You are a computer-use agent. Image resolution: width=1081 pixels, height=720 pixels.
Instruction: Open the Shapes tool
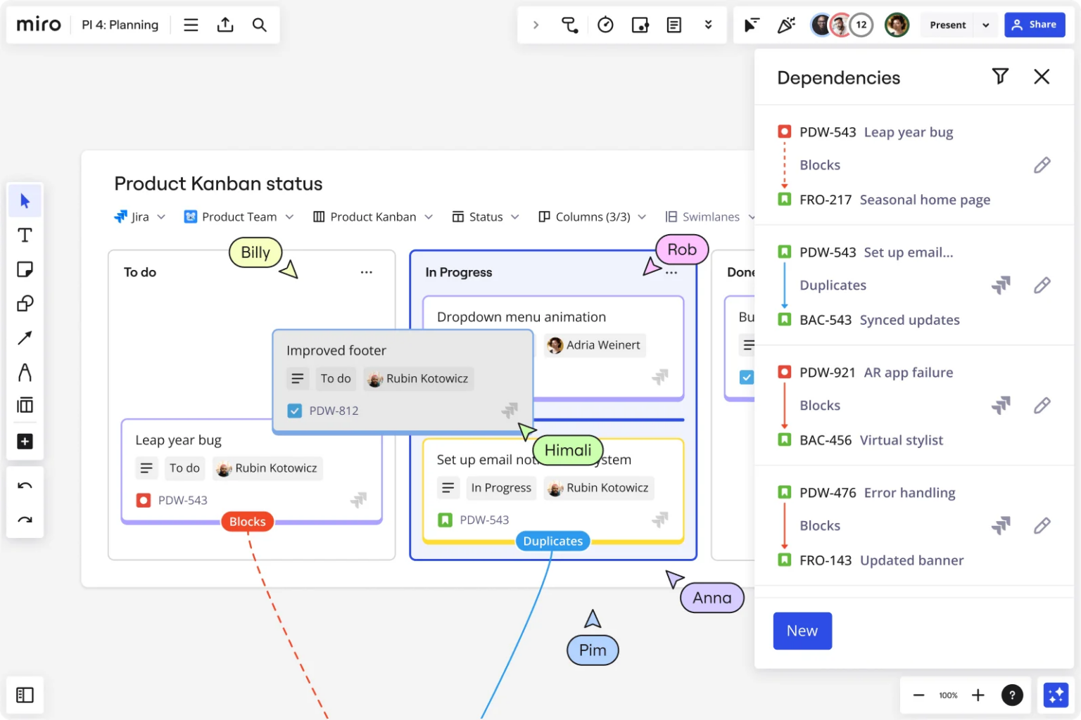[25, 303]
